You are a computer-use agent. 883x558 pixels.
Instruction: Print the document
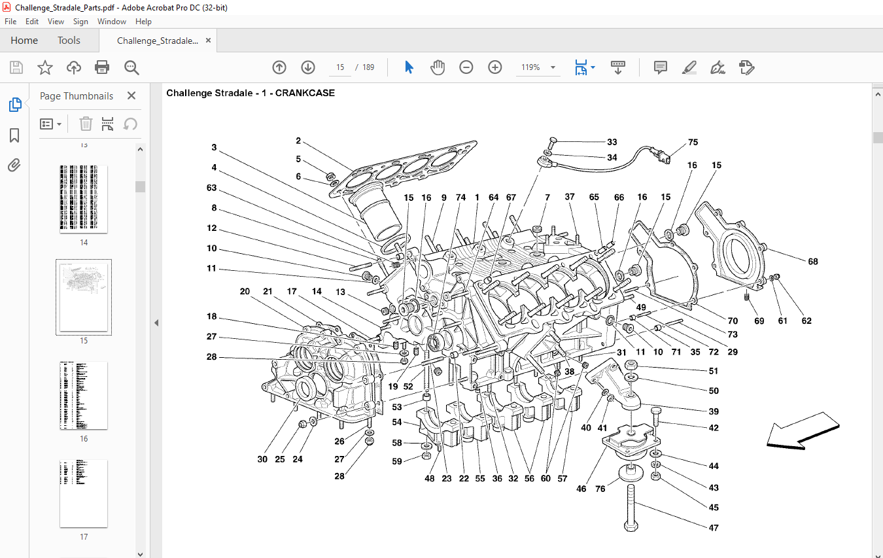[102, 67]
